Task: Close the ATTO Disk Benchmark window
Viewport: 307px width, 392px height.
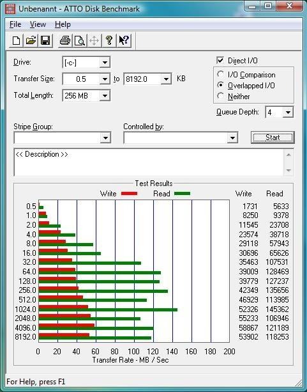Action: 289,6
